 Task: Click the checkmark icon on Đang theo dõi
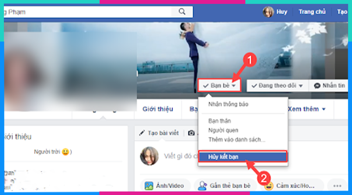tap(254, 86)
